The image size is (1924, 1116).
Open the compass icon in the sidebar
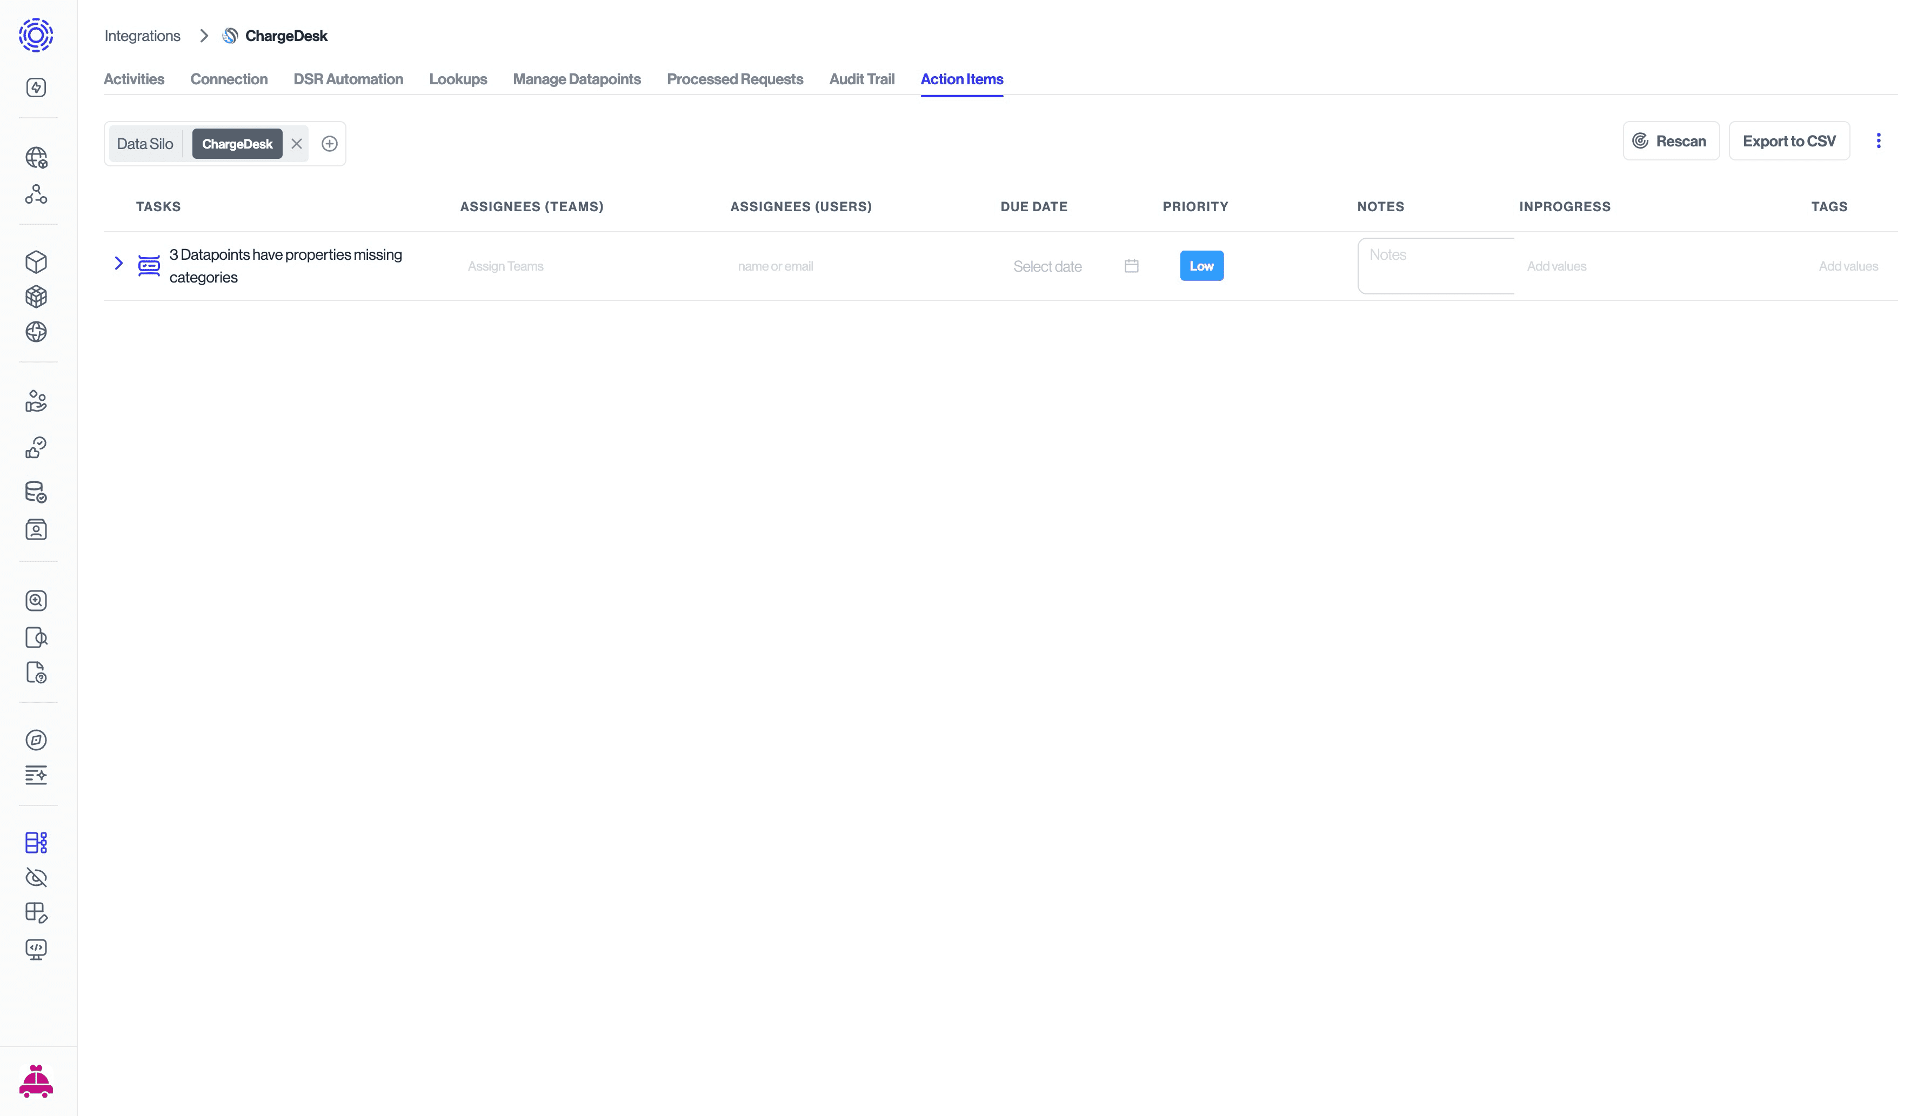click(36, 739)
